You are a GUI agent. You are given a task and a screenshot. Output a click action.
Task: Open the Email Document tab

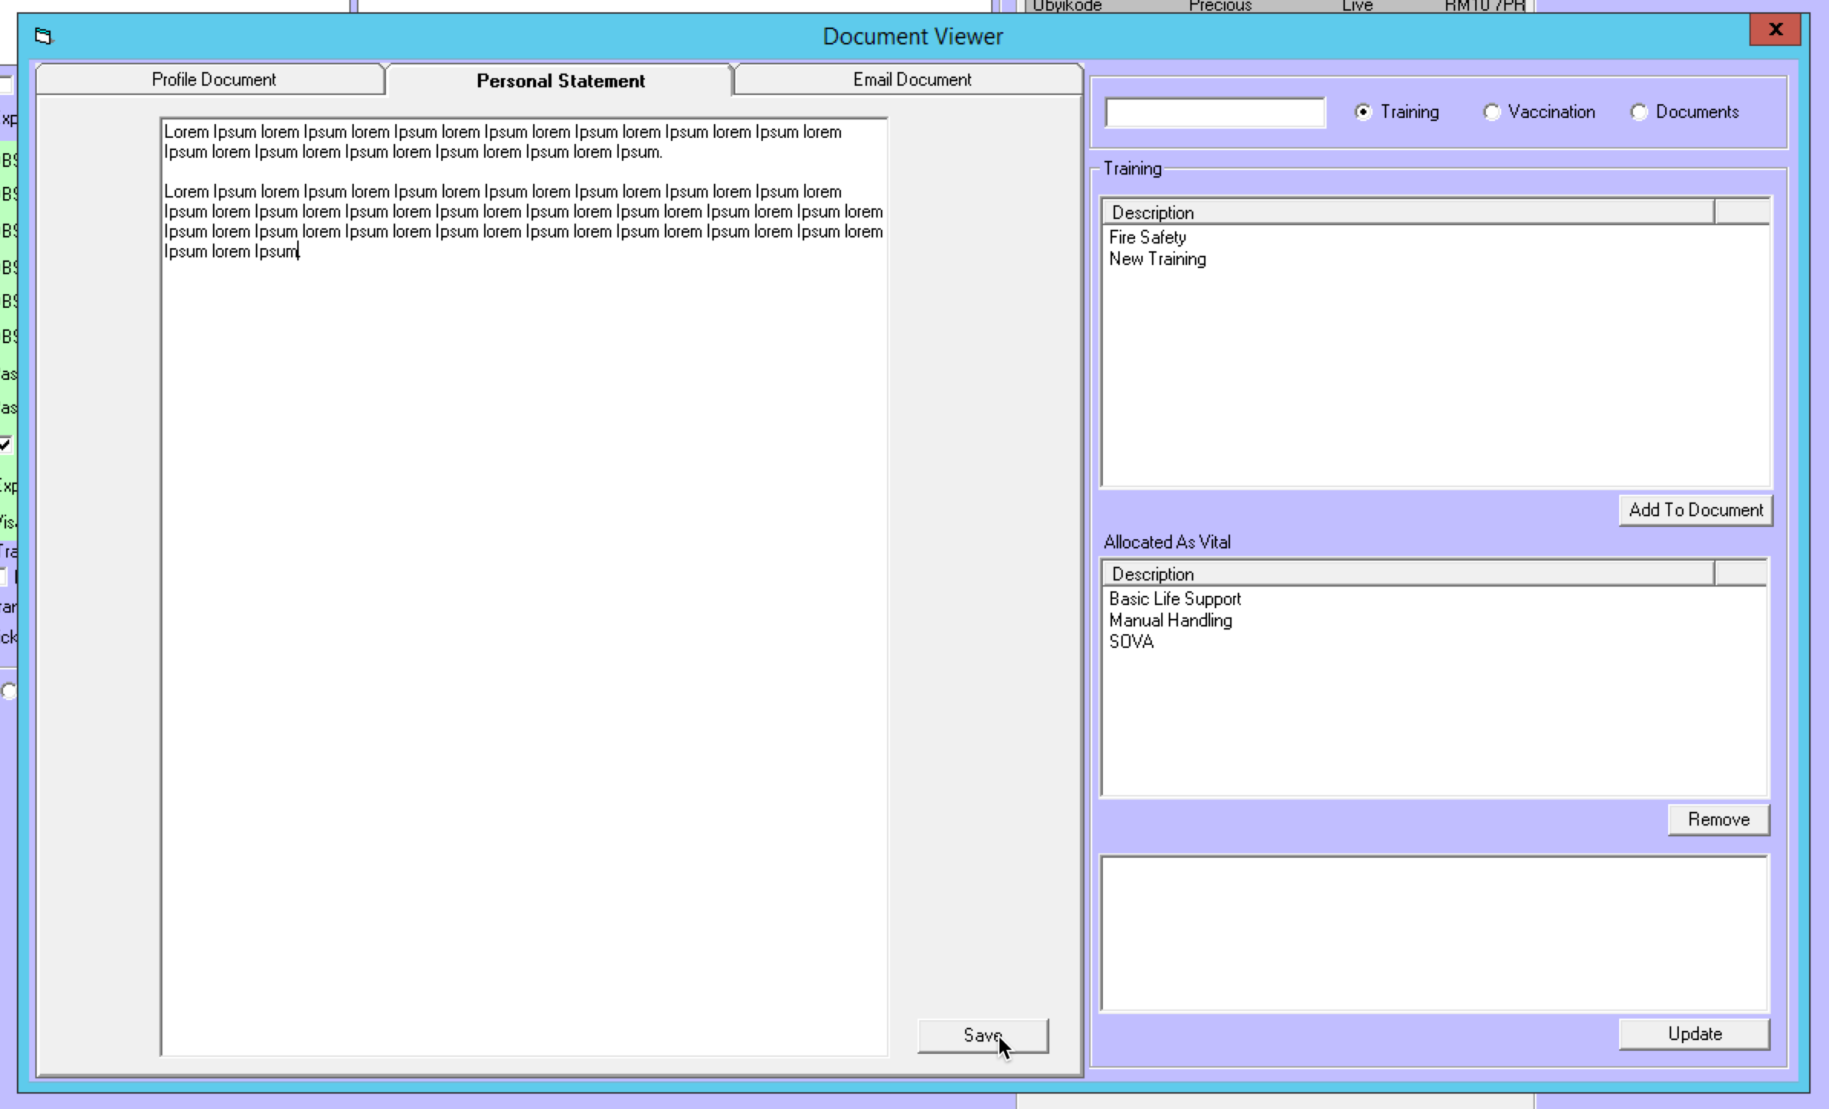(911, 80)
